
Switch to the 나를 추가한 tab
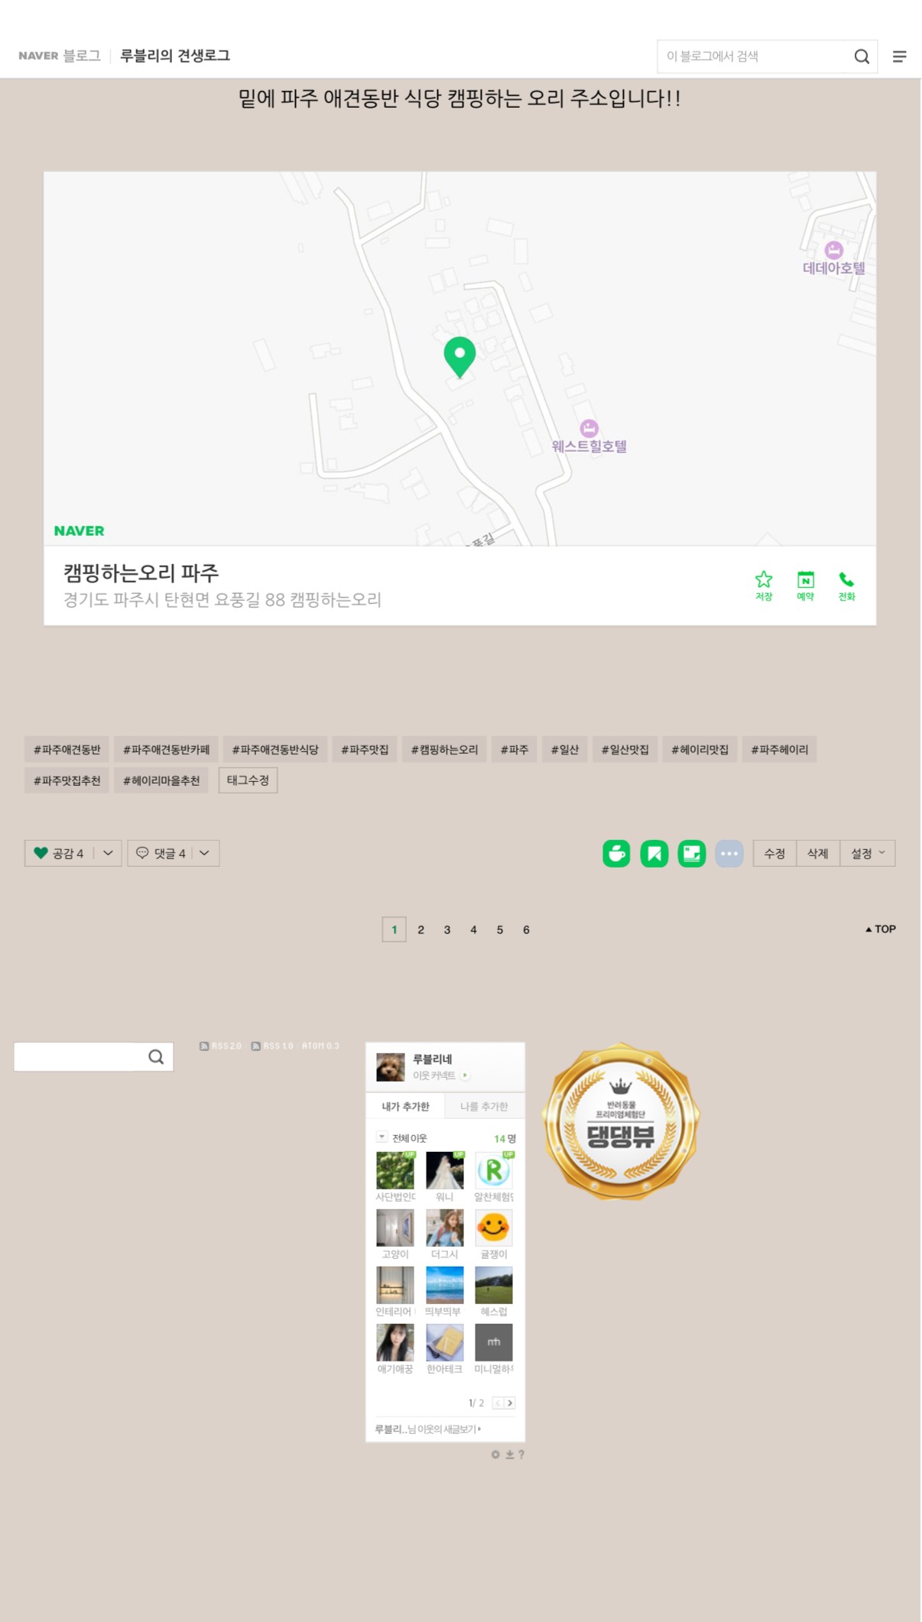(484, 1106)
